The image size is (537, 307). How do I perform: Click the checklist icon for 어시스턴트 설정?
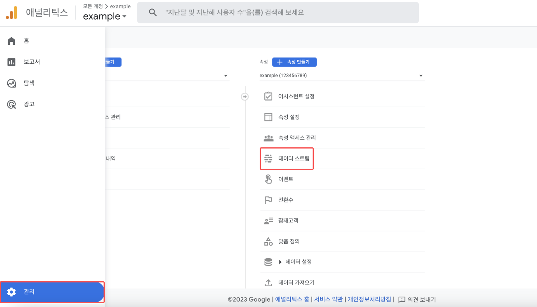click(x=268, y=96)
